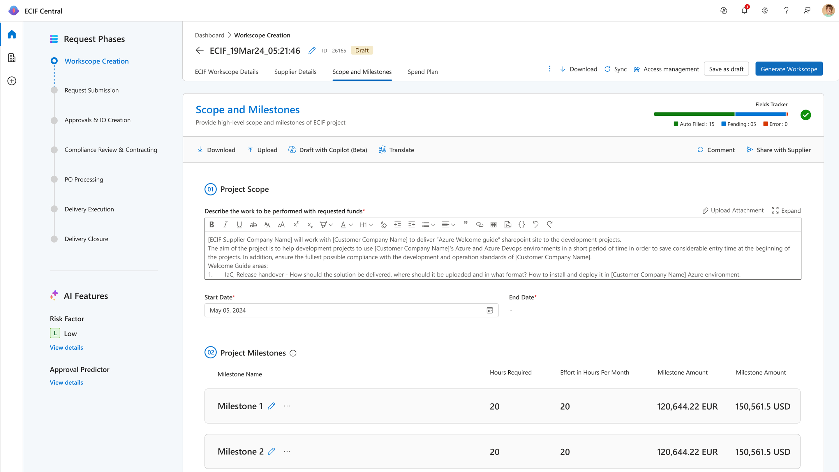Insert a hyperlink via link icon
The height and width of the screenshot is (472, 839).
coord(480,224)
